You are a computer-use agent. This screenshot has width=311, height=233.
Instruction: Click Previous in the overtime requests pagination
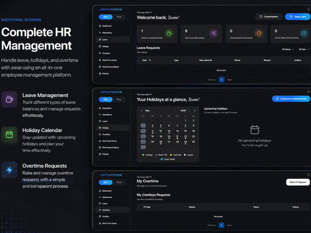(x=211, y=225)
